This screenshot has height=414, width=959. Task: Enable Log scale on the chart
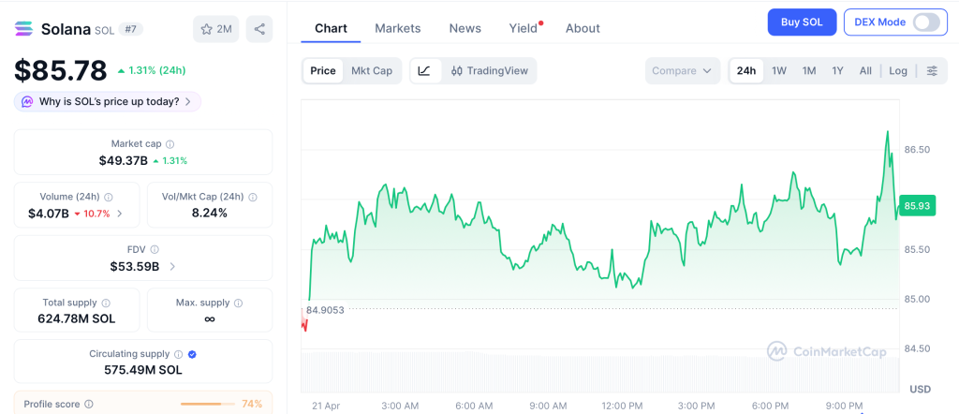click(x=898, y=71)
